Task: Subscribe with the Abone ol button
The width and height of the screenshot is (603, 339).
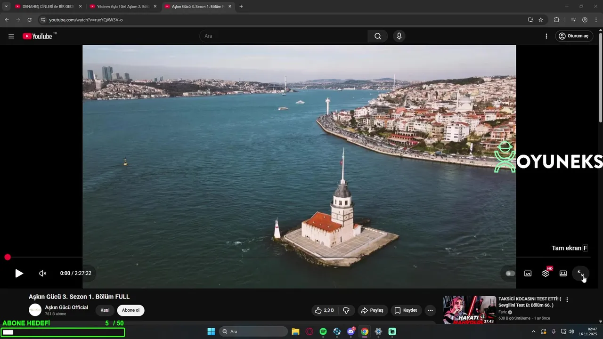Action: tap(131, 310)
